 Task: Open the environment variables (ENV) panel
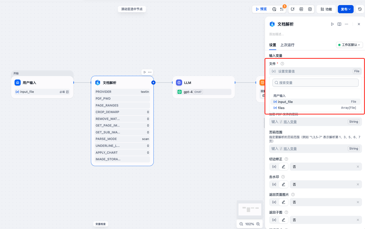click(301, 9)
